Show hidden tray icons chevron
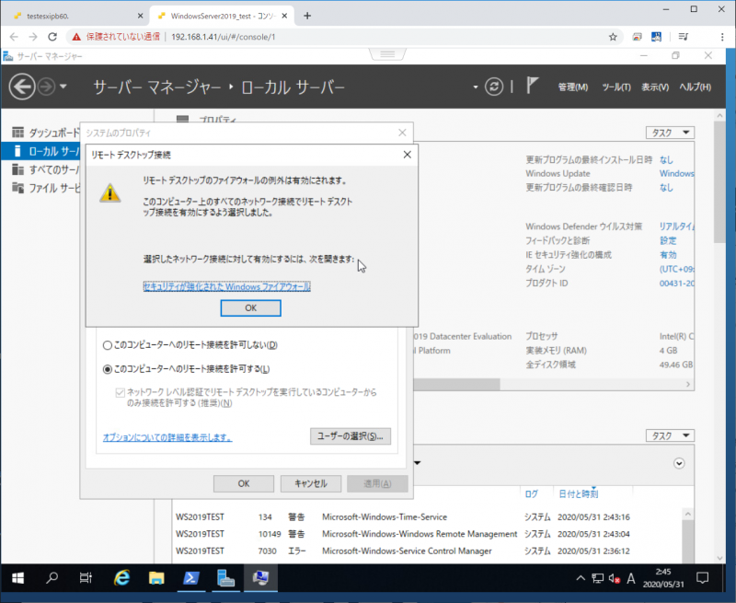This screenshot has width=736, height=603. 581,578
